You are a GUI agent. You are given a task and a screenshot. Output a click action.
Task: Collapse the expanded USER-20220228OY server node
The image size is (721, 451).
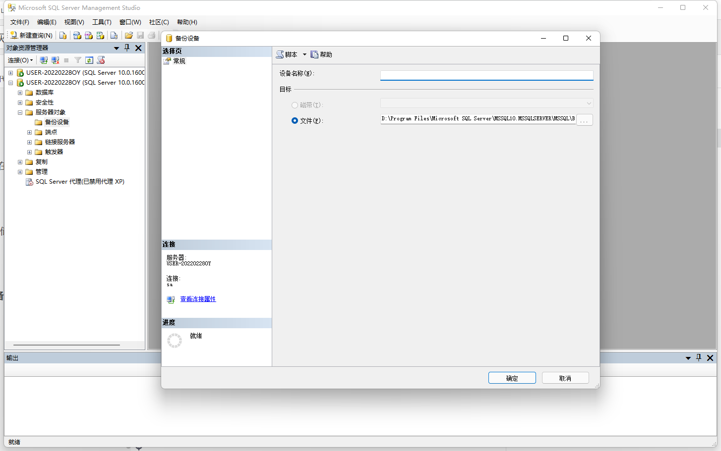coord(10,83)
